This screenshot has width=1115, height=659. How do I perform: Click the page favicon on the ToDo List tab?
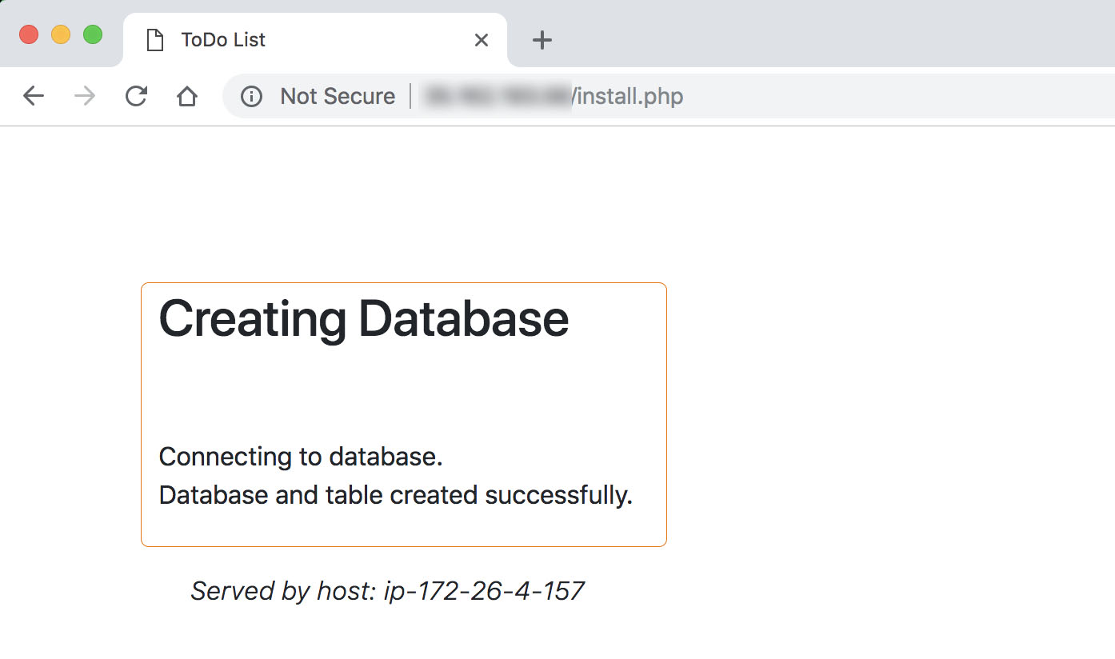(x=154, y=40)
